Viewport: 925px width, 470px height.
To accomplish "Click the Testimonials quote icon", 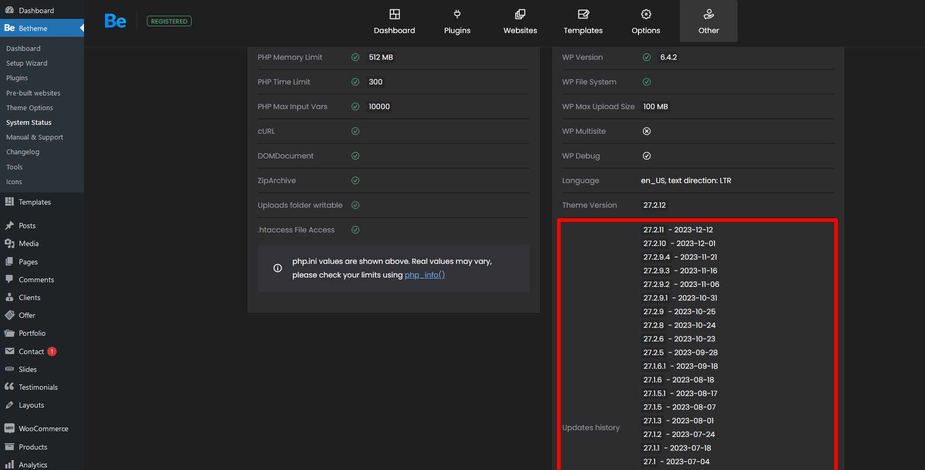I will click(x=9, y=387).
